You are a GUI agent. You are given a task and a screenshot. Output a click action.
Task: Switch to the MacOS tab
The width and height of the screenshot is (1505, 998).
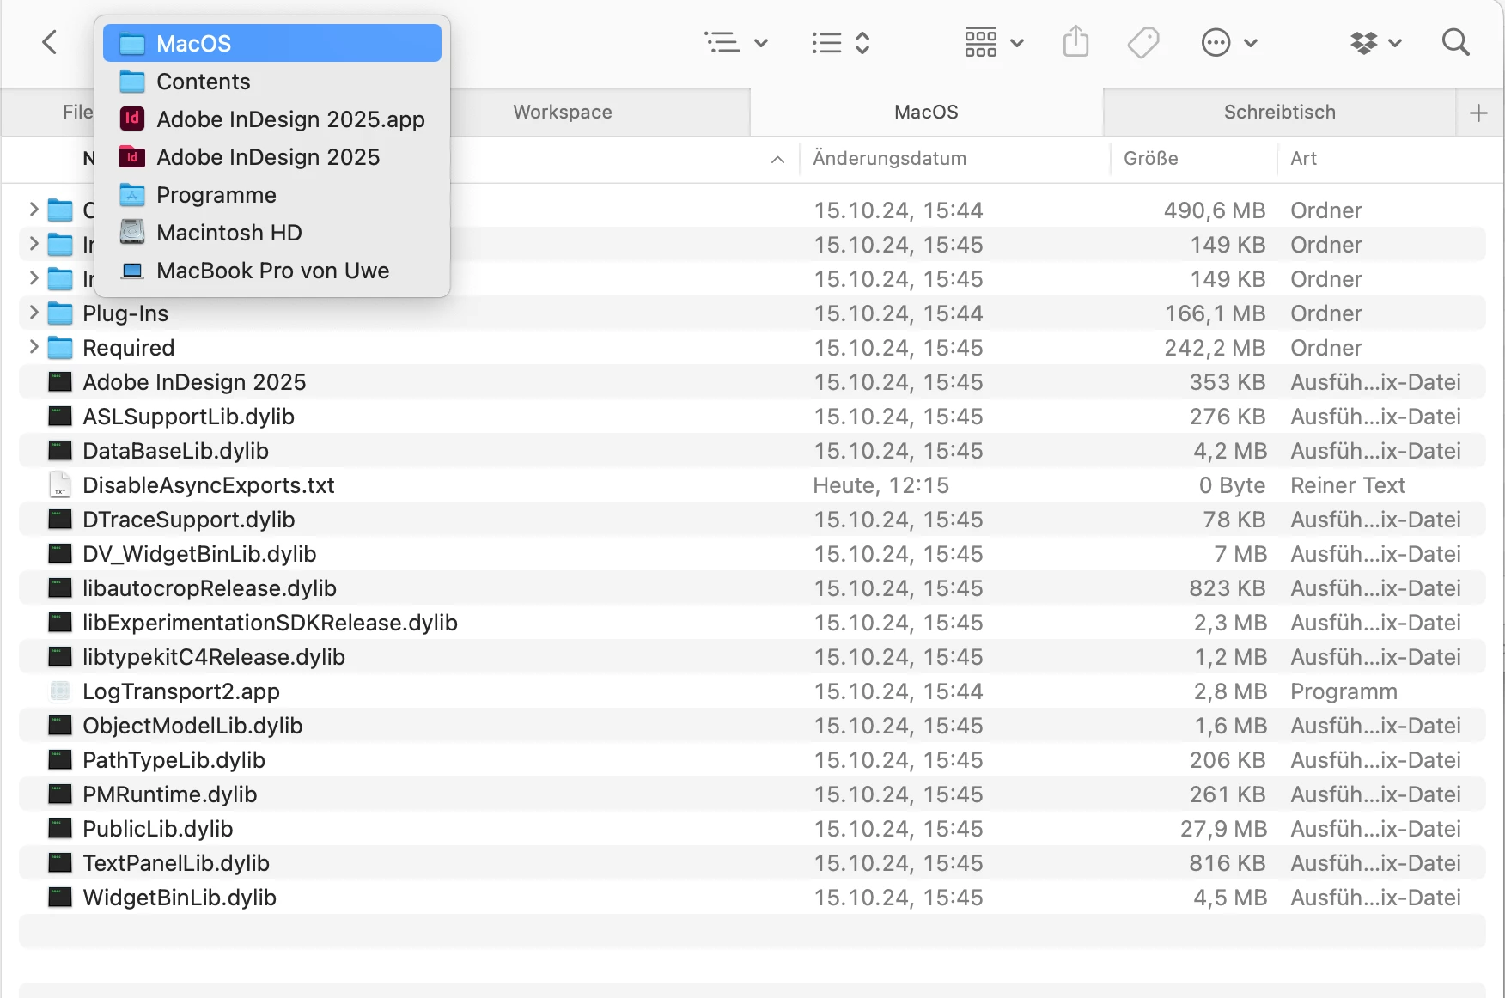pos(926,112)
